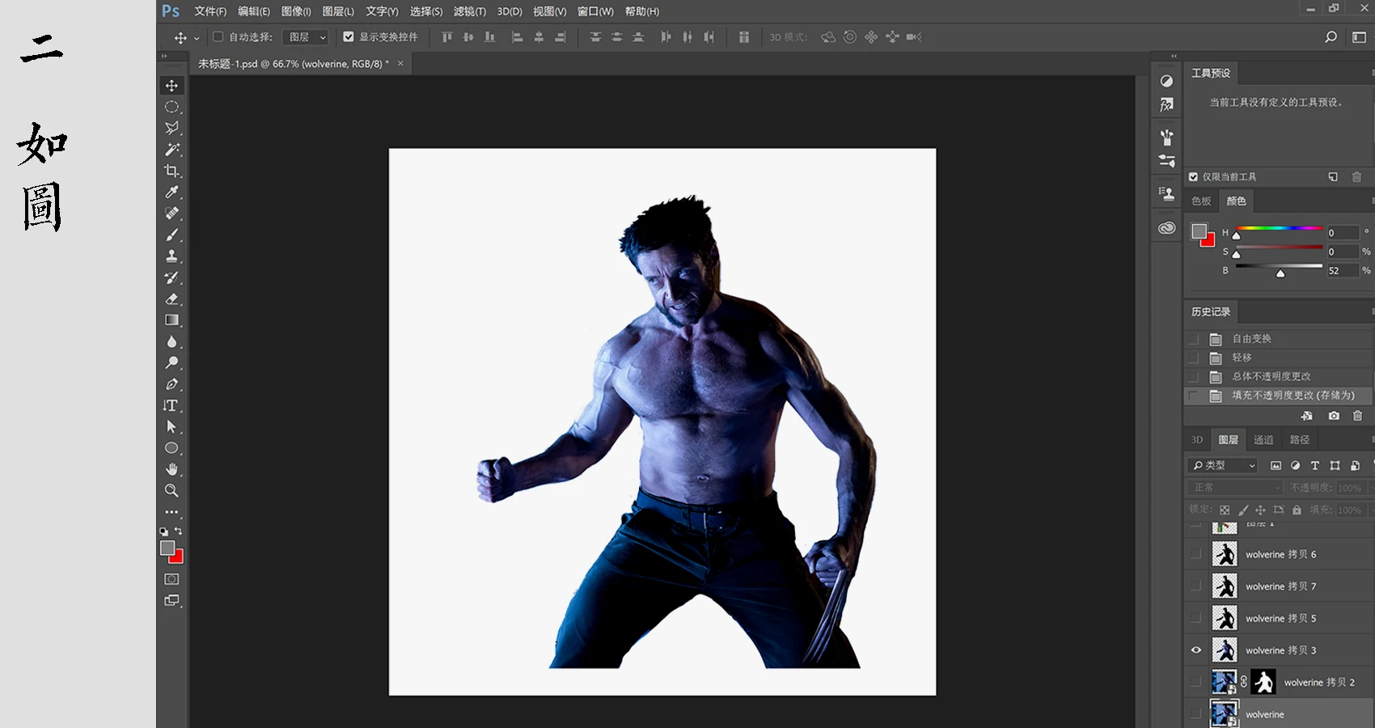Click wolverine 拷贝 6 layer thumbnail
The image size is (1375, 728).
[x=1225, y=554]
